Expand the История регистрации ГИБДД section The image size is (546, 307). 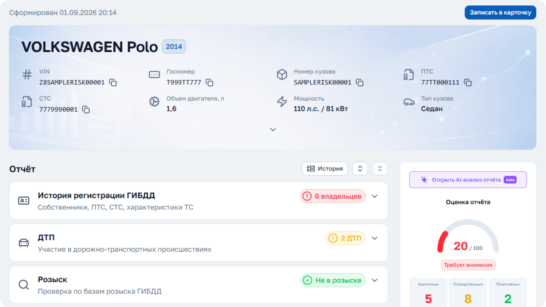375,196
